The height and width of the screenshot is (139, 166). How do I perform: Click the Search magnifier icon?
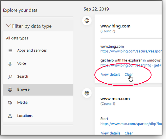(x=10, y=77)
